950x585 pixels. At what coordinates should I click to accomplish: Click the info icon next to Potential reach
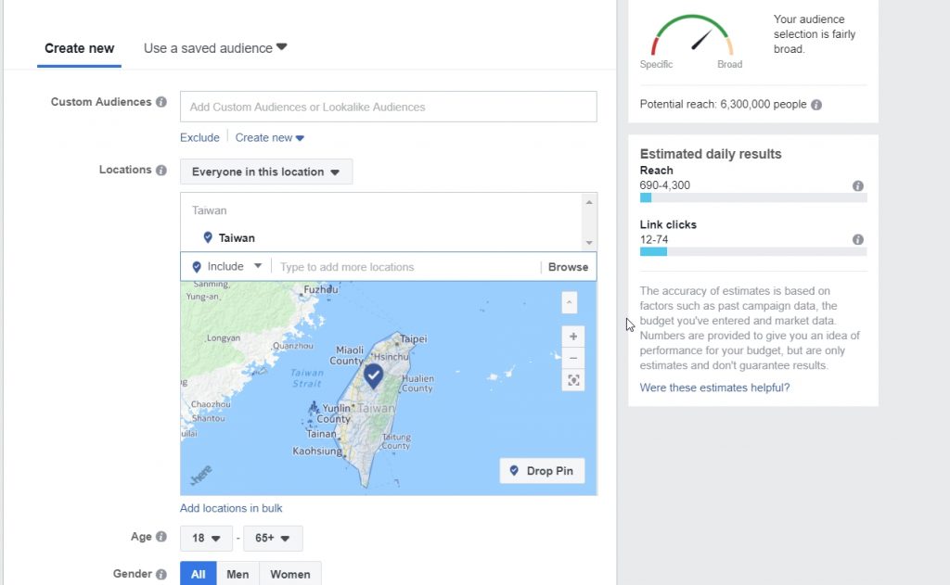point(815,104)
